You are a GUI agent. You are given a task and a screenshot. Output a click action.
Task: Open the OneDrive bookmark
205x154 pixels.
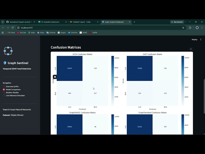pos(73,33)
